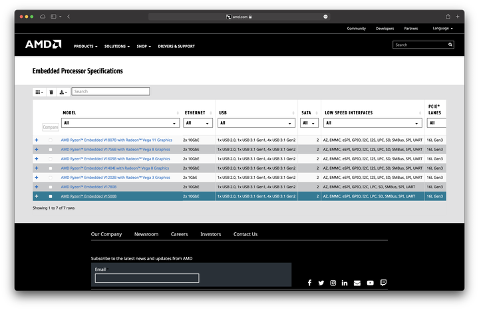Expand the plus icon for V1780B row
Screen dimensions: 479x310
37,187
